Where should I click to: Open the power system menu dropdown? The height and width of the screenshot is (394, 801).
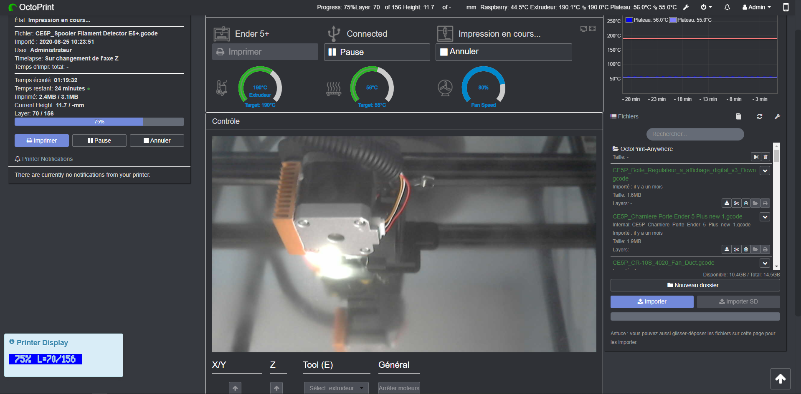pos(706,7)
